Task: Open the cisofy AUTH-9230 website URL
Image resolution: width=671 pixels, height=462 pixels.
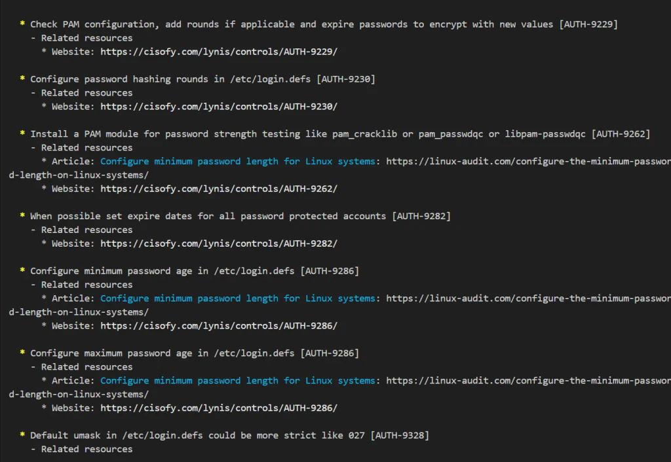Action: (219, 107)
